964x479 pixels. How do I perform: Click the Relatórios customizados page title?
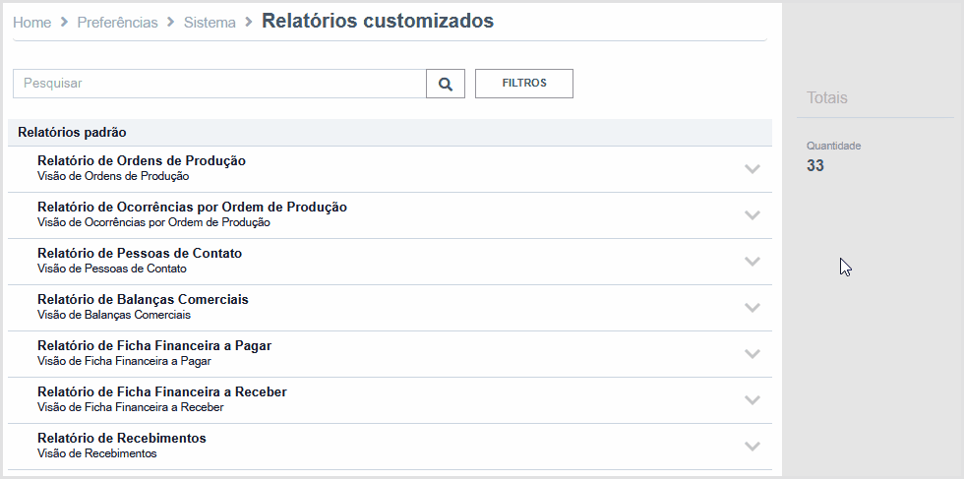coord(378,21)
